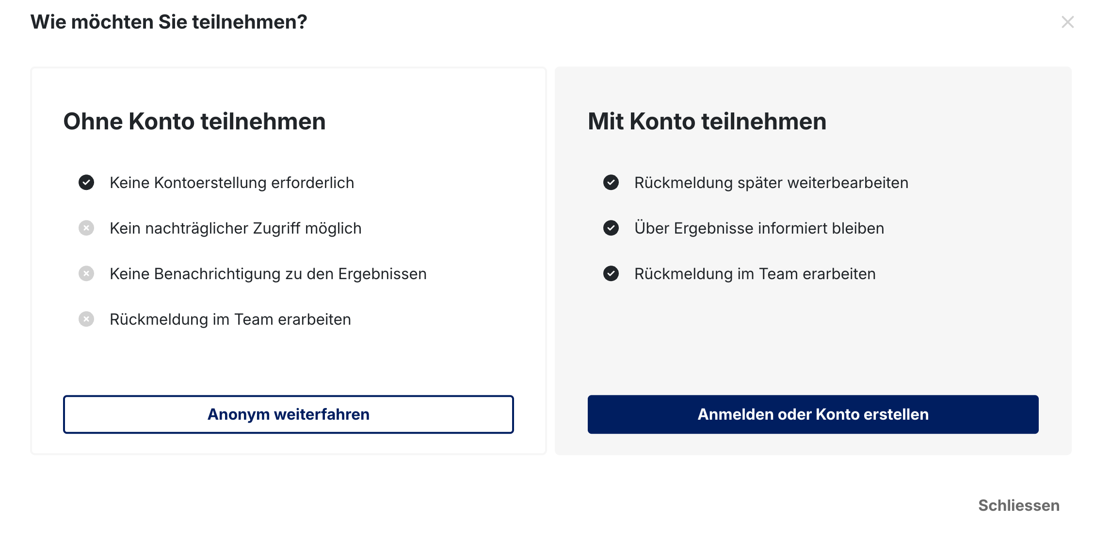The image size is (1095, 536).
Task: Click the dialog title Wie möchten Sie teilnehmen?
Action: pos(169,22)
